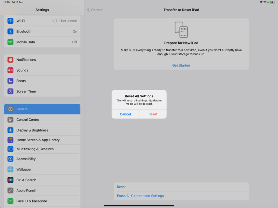Cancel the Reset All Settings dialog
This screenshot has height=208, width=278.
coord(125,114)
